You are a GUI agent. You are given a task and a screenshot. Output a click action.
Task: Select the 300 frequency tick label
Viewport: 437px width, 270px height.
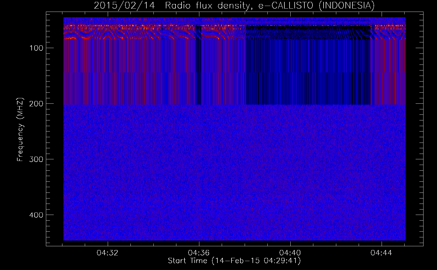(36, 159)
